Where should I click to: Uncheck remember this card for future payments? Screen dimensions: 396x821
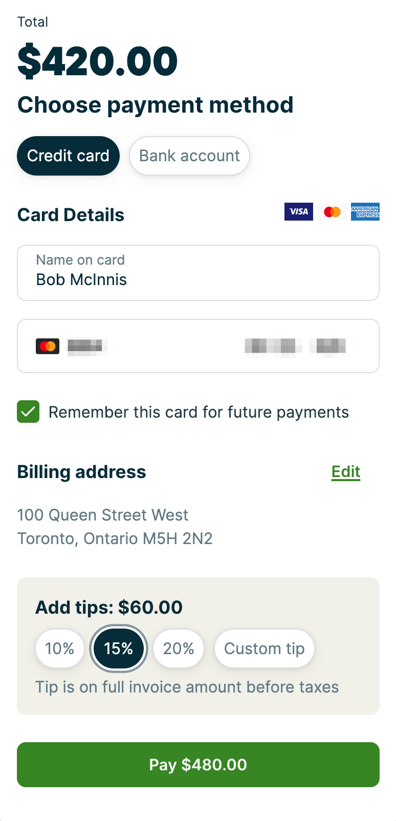28,412
